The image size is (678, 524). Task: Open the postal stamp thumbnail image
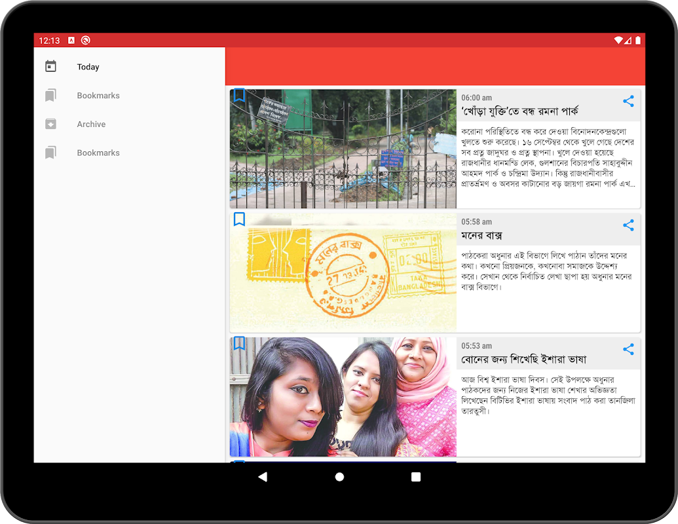point(343,273)
